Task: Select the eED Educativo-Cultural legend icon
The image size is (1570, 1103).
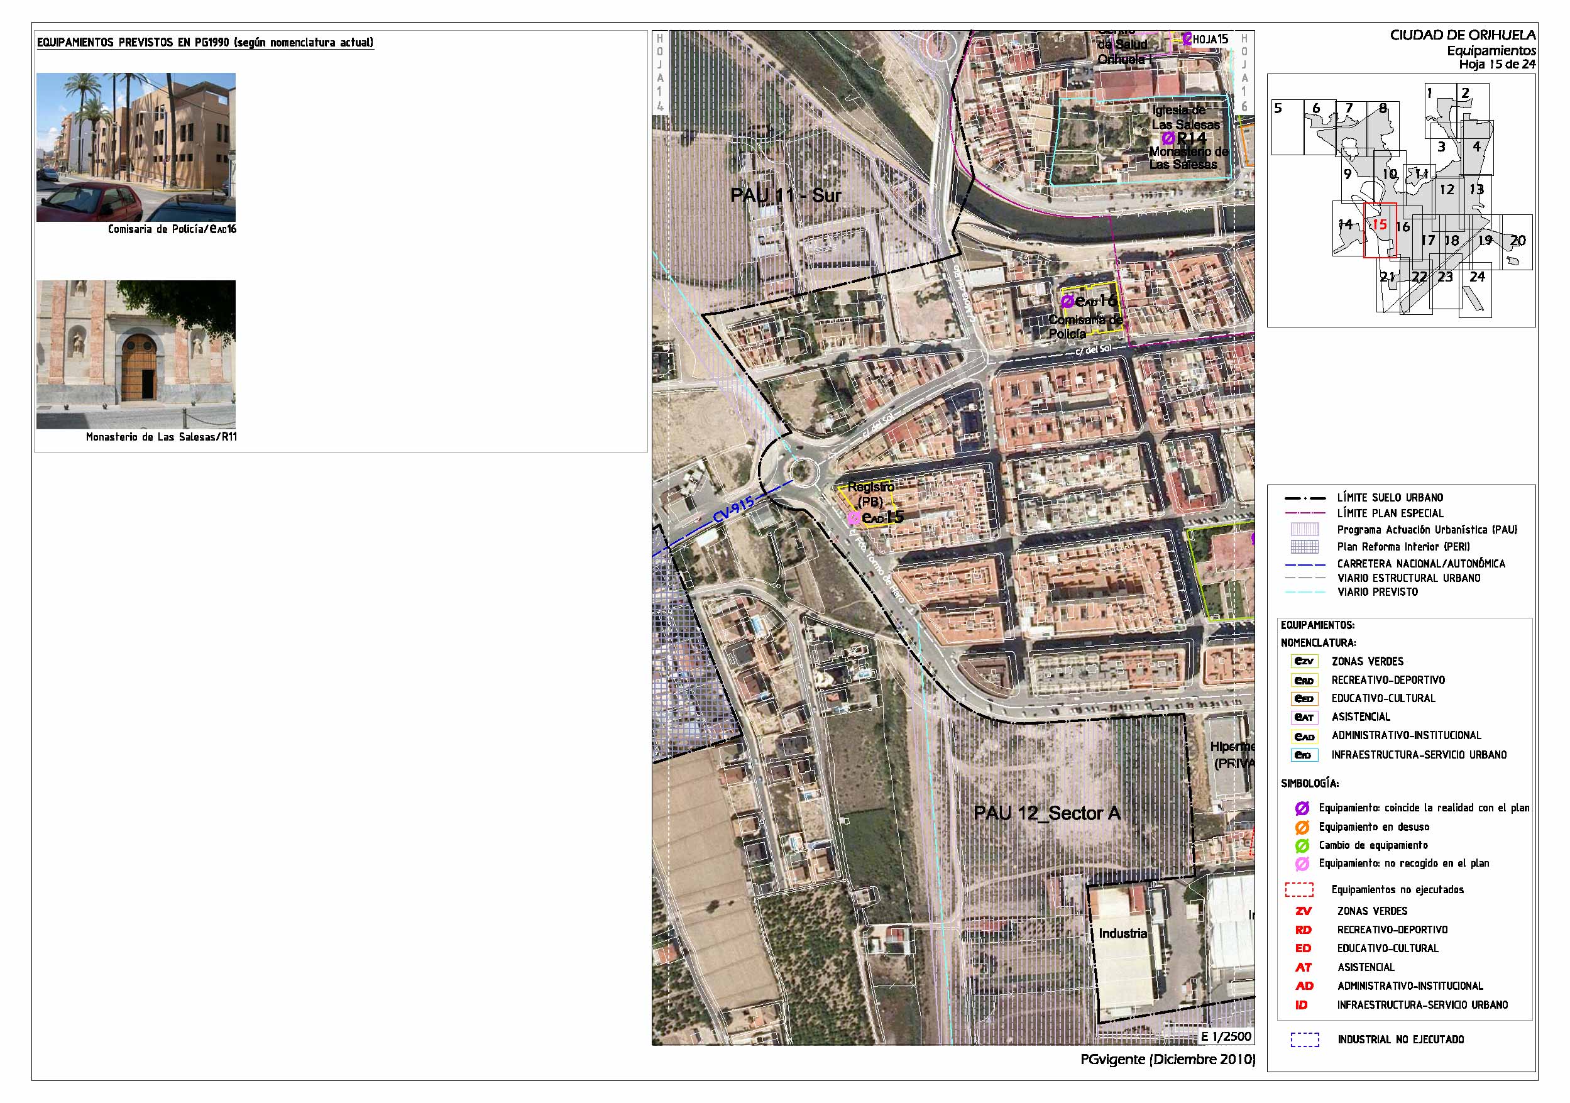Action: tap(1304, 699)
